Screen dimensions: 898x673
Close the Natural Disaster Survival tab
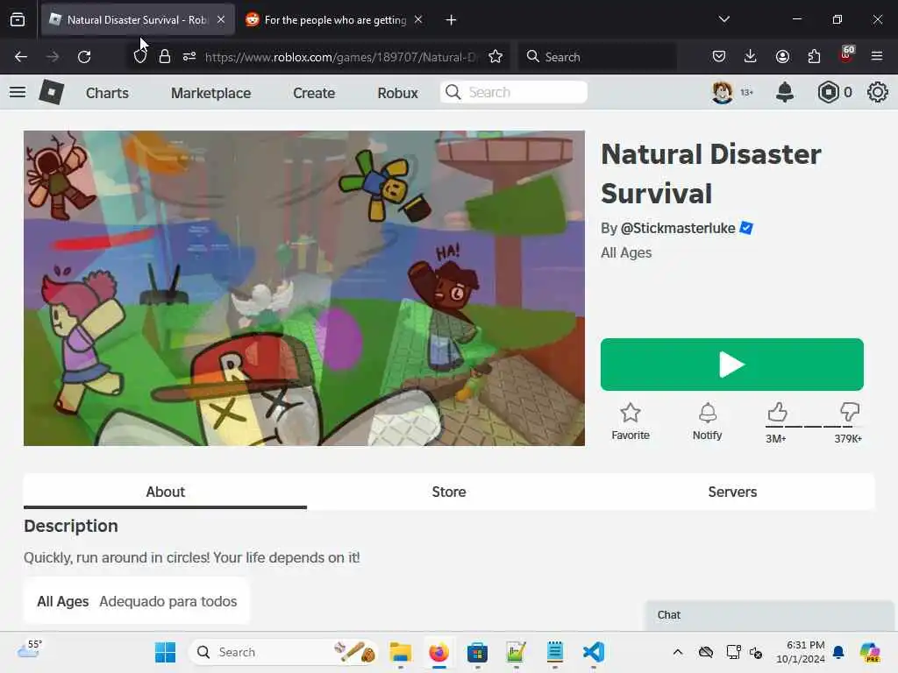[x=221, y=19]
